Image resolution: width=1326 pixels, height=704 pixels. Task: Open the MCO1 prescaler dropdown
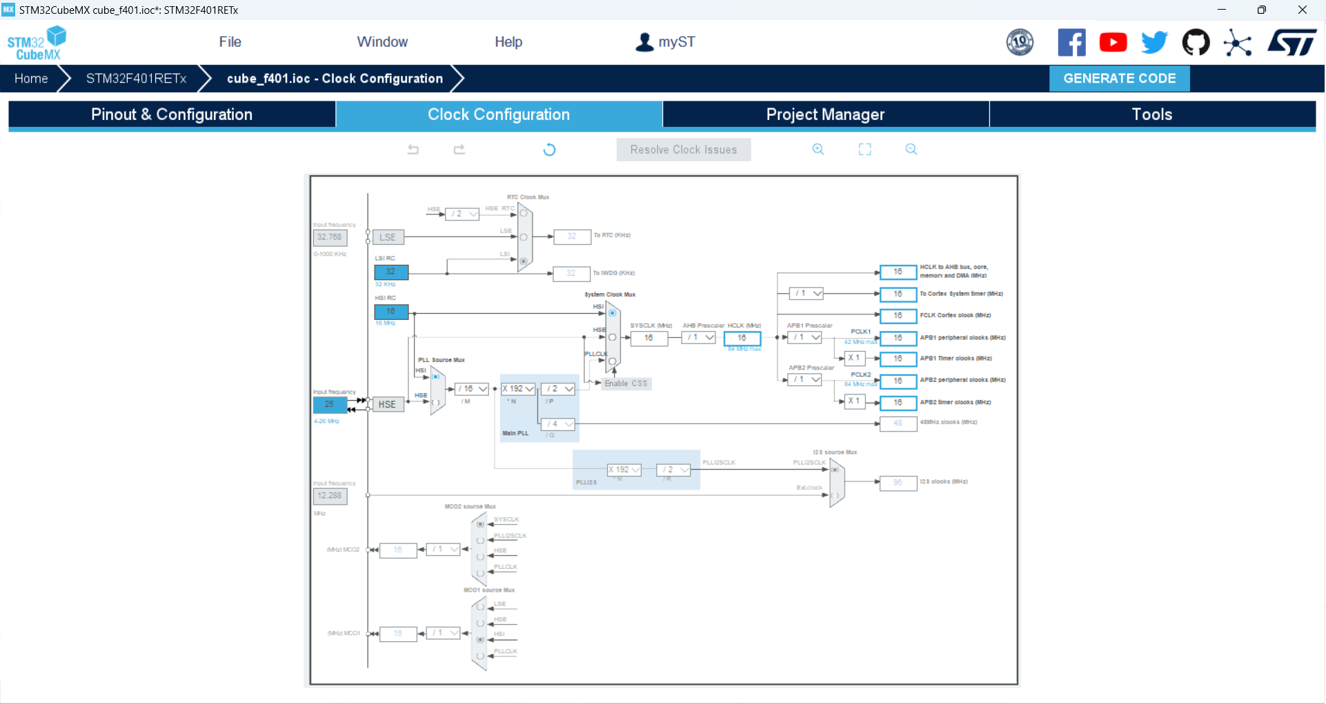[x=444, y=633]
